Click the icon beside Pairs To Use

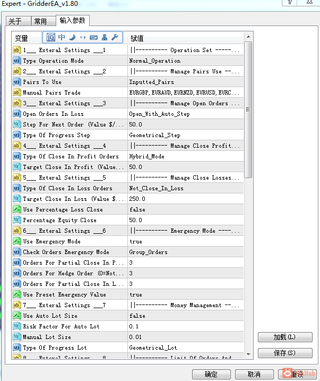click(x=17, y=82)
